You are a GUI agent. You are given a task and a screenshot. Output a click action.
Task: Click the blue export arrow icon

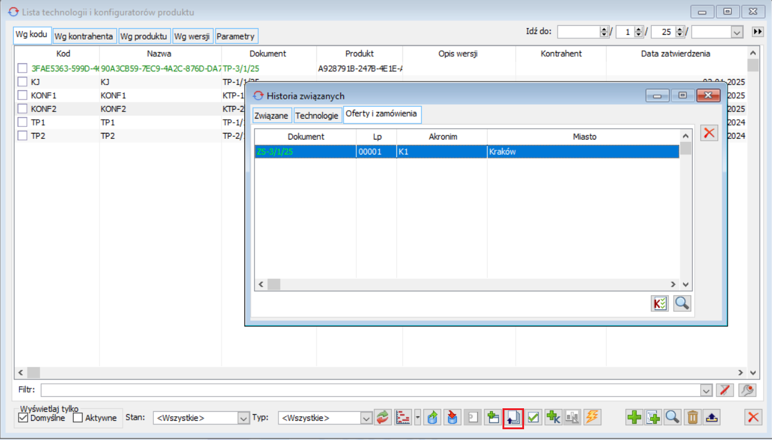point(433,417)
